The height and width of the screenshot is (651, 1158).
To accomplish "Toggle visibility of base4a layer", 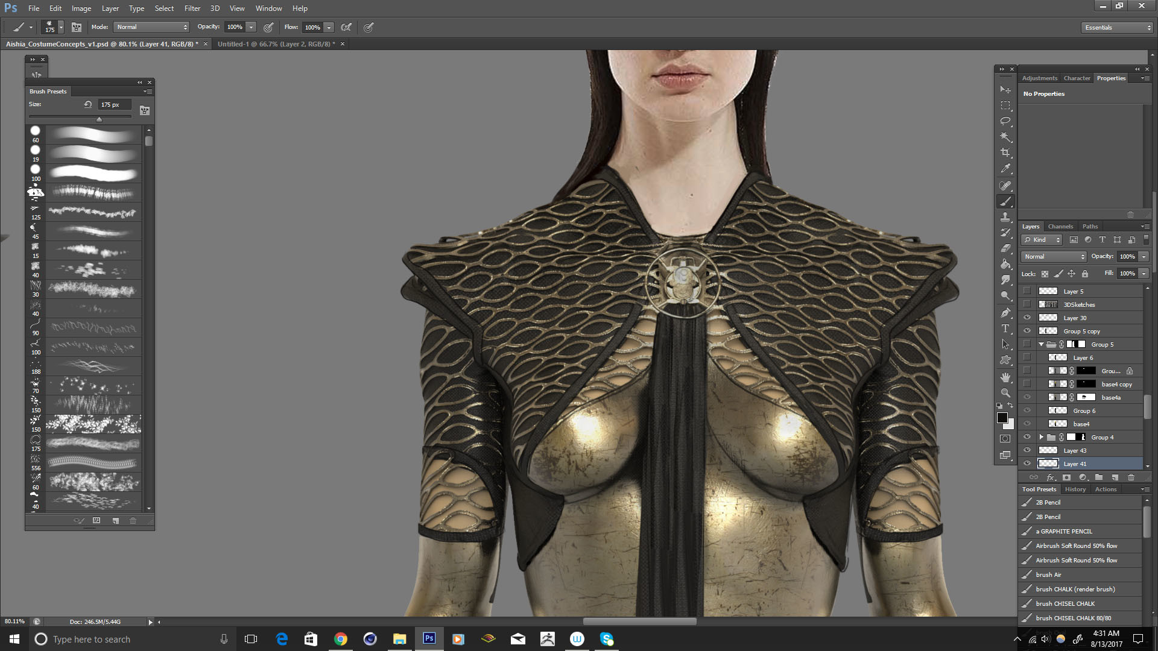I will point(1027,397).
